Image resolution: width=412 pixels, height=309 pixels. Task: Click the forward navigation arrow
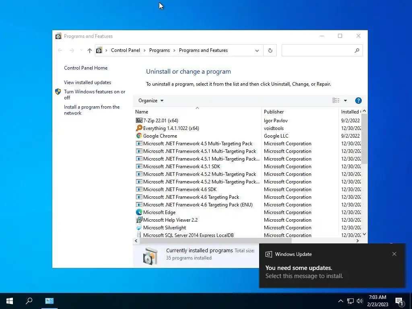click(x=72, y=50)
